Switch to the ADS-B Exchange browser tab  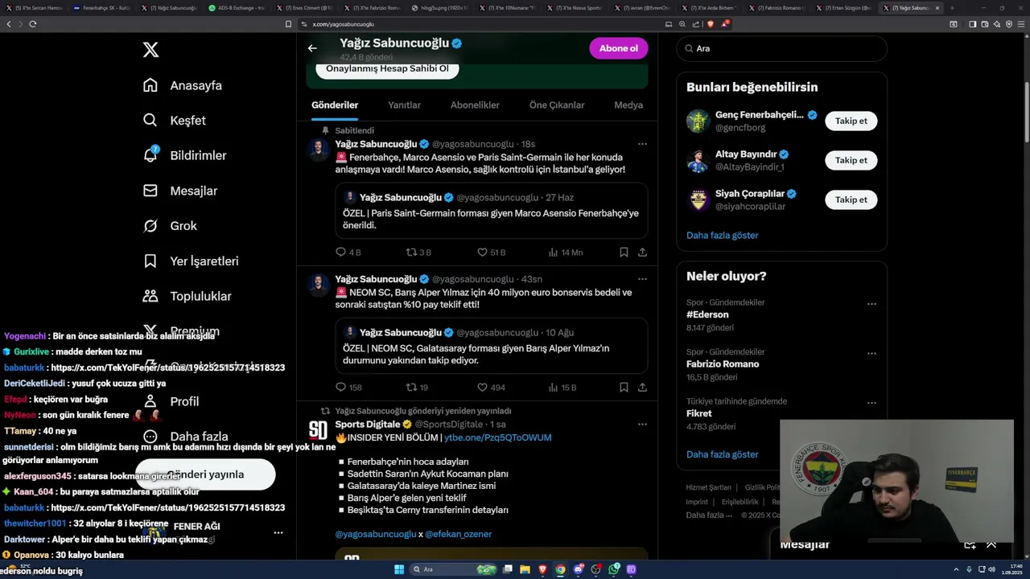pos(238,8)
